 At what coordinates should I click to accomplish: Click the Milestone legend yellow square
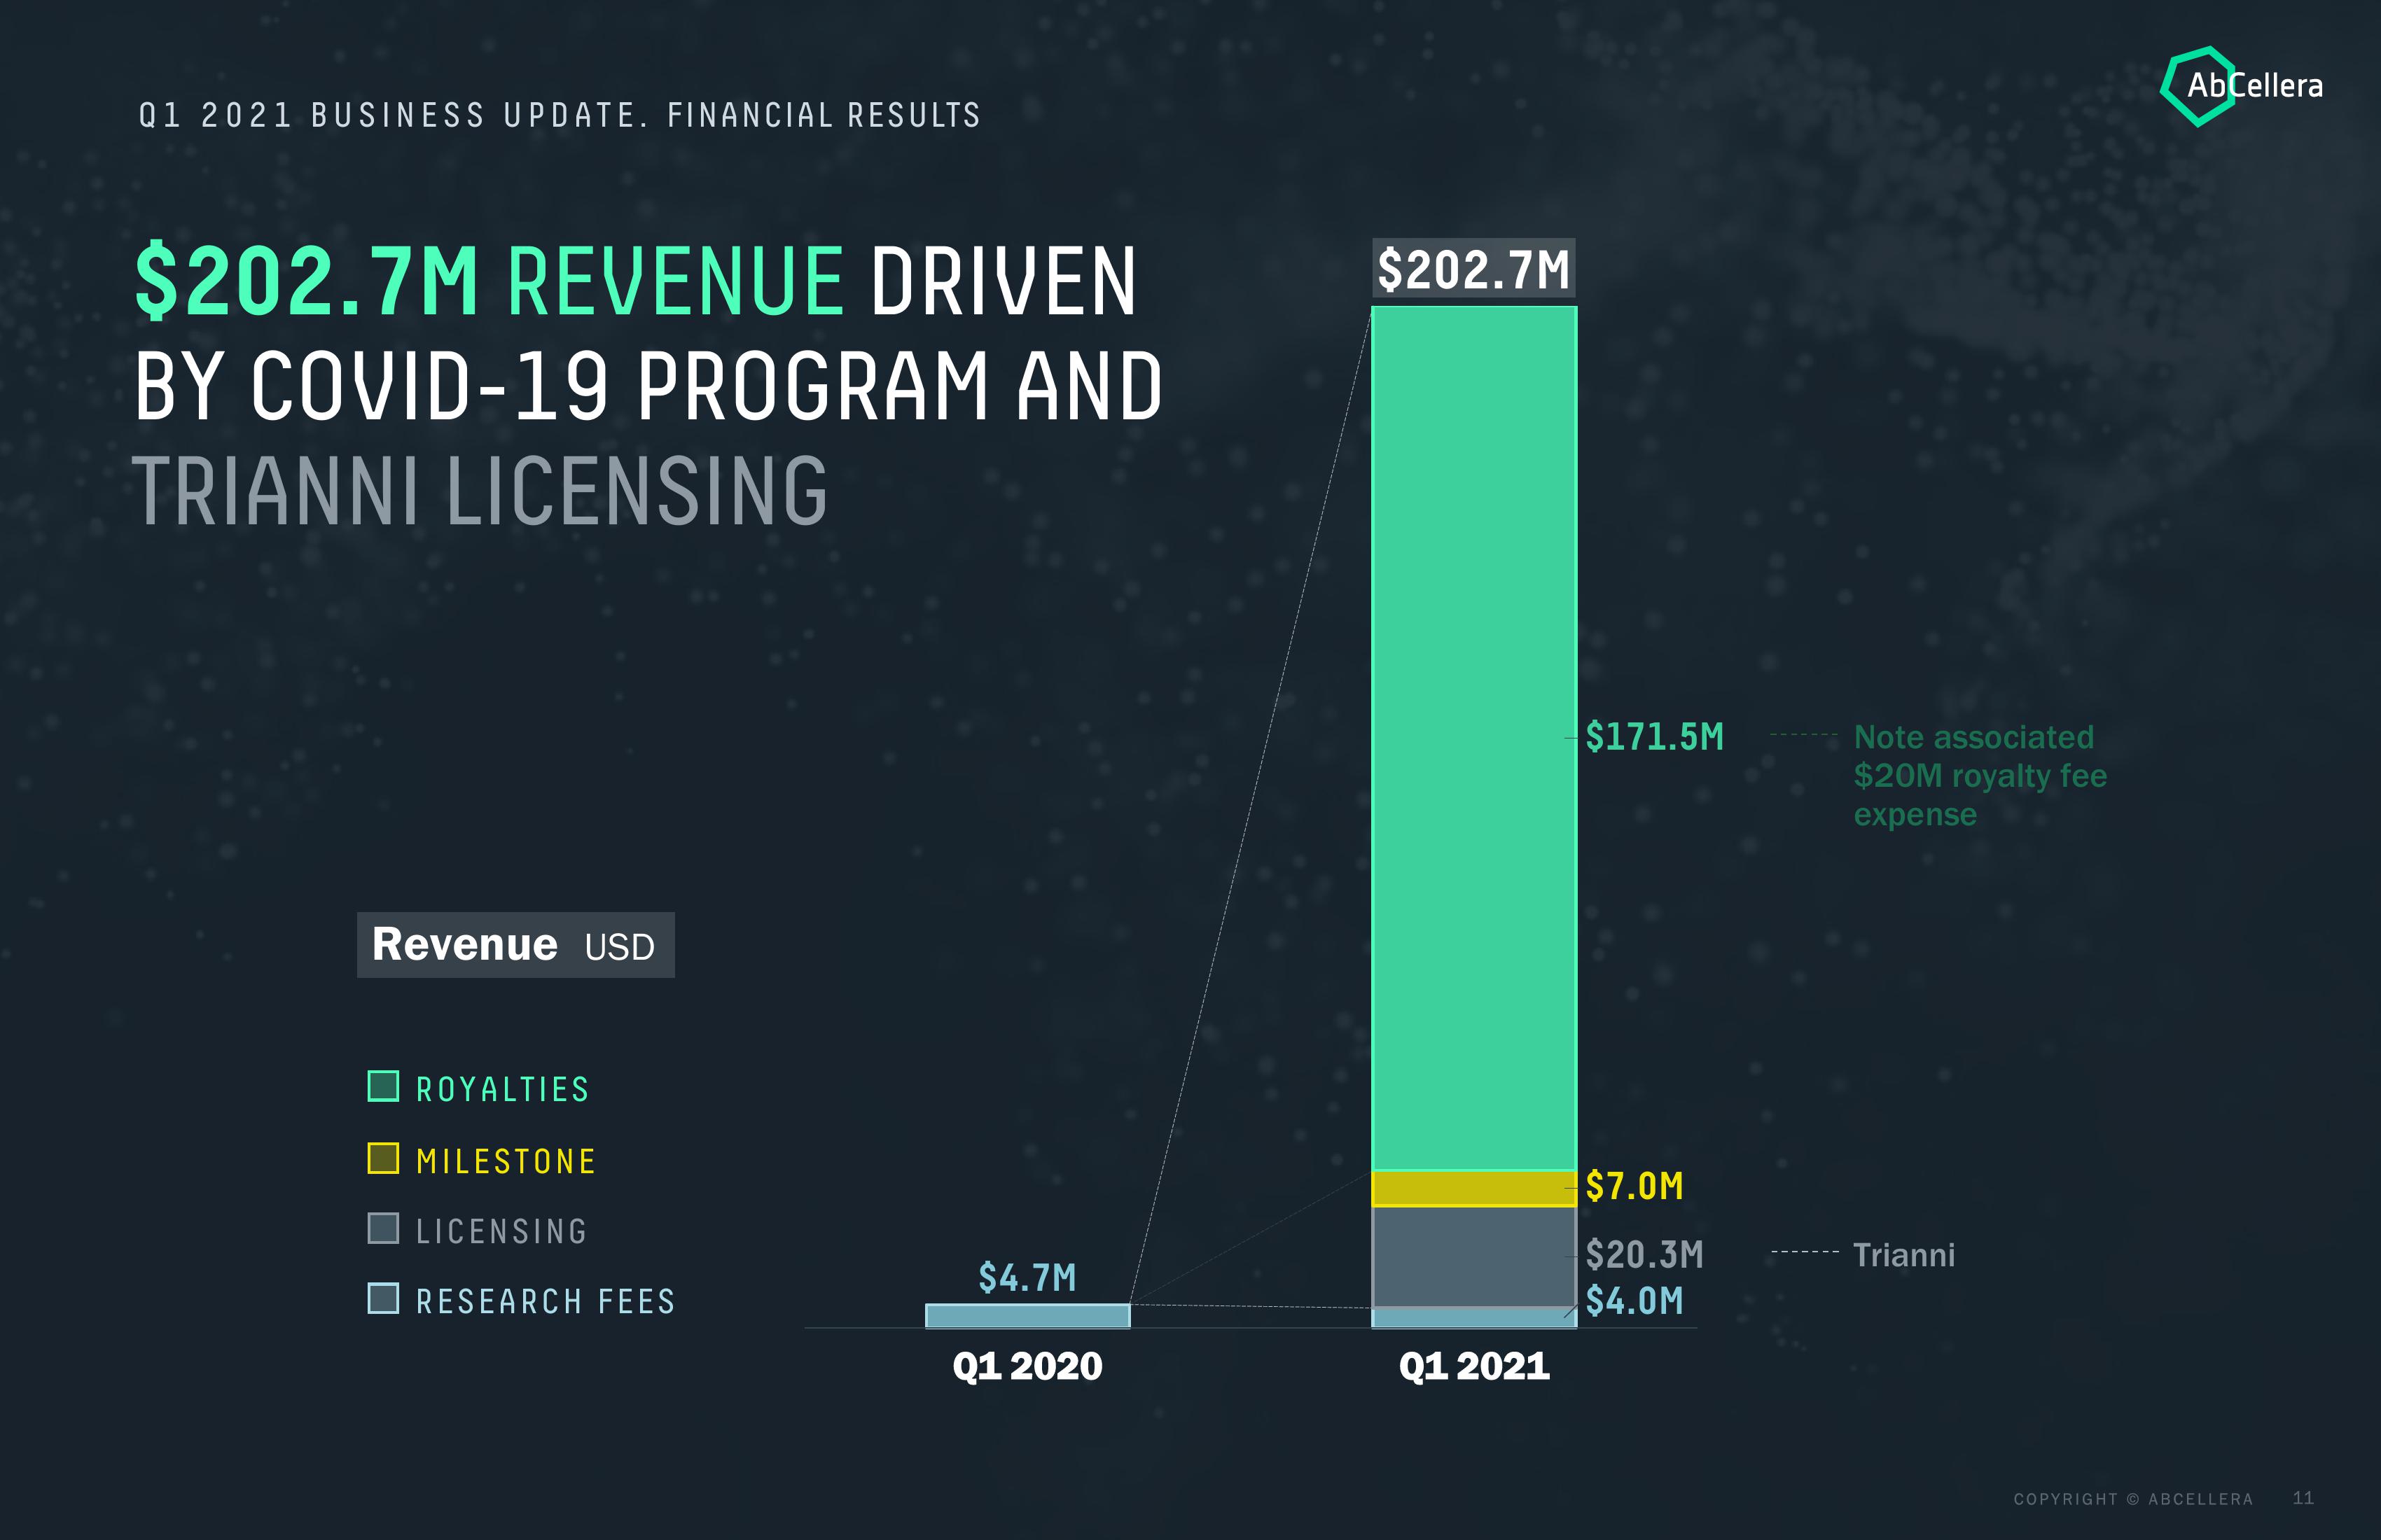pyautogui.click(x=383, y=1158)
